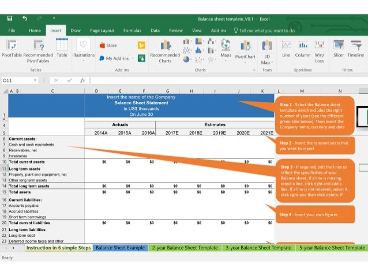Open the 2-year Balance Sheet Template tab
The width and height of the screenshot is (368, 276).
click(x=185, y=248)
